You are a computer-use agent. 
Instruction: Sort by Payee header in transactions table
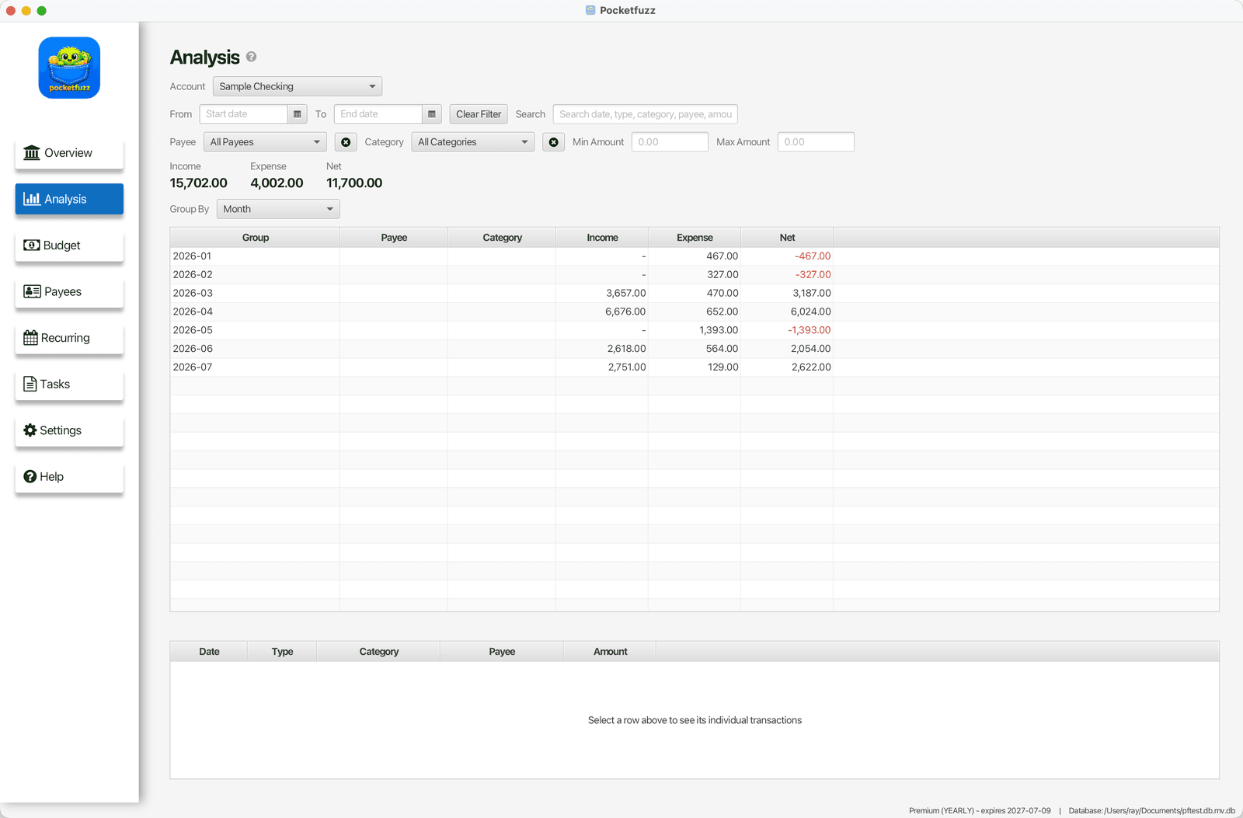coord(502,652)
